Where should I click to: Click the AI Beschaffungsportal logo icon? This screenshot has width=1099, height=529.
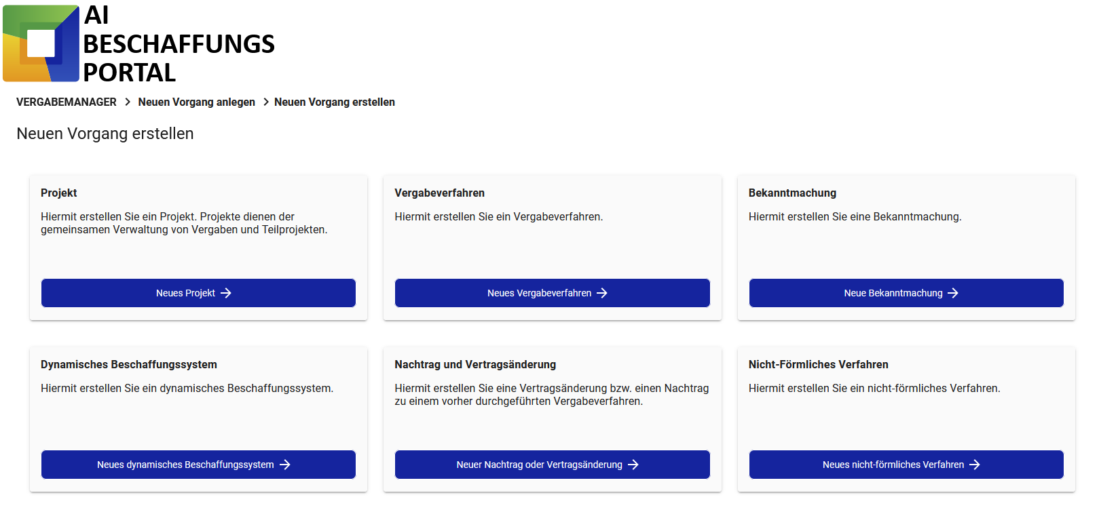(41, 43)
